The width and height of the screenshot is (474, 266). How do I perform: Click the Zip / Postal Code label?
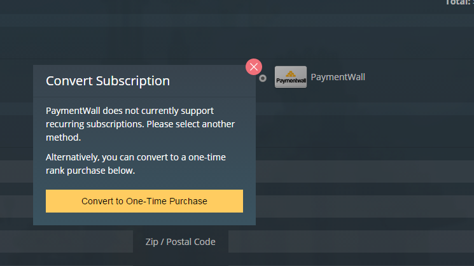coord(180,242)
